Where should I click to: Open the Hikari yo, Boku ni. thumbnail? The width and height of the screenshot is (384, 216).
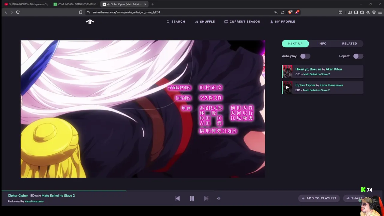point(287,72)
